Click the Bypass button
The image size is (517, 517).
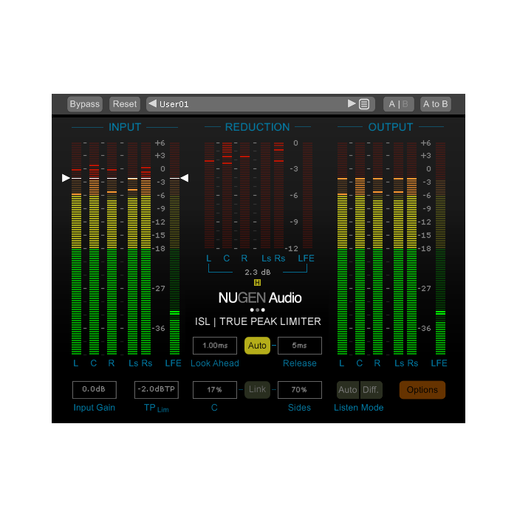tap(85, 104)
